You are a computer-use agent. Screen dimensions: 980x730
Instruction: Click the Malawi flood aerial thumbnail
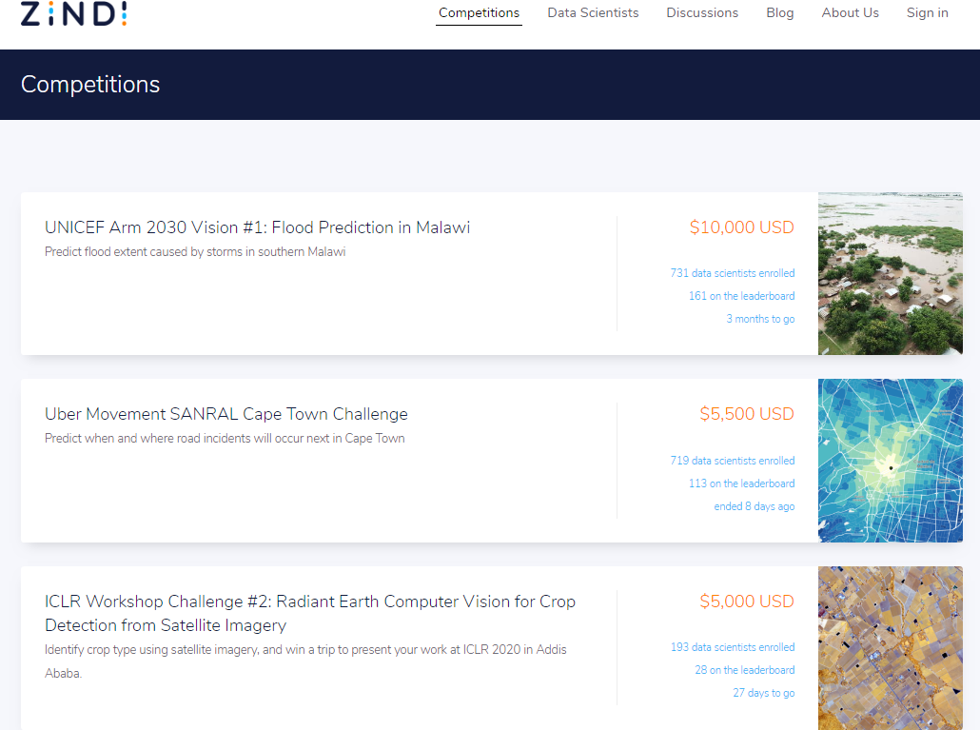point(890,274)
